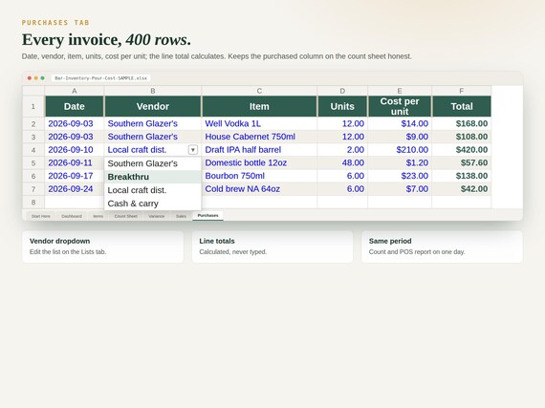Select column A header
This screenshot has height=408, width=545.
75,91
